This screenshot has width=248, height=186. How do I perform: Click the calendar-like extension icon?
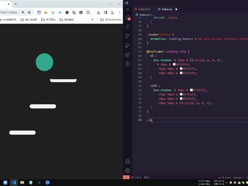39,12
